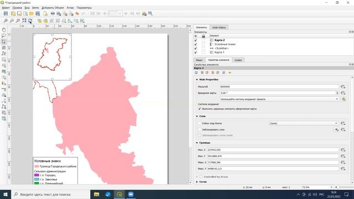Click the Масштаб scale input field
354x199 pixels.
coord(279,87)
